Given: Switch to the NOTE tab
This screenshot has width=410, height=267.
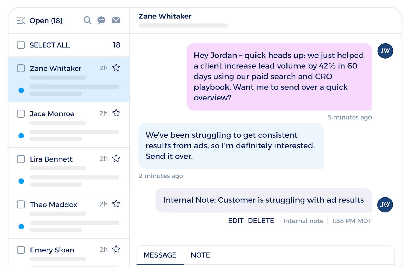Looking at the screenshot, I should point(200,255).
